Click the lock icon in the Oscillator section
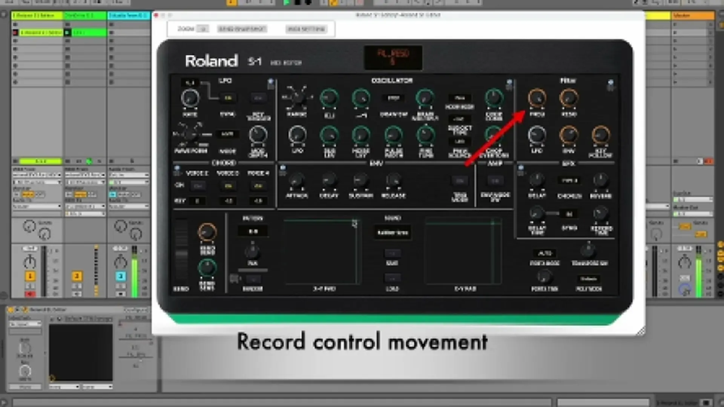Viewport: 724px width, 407px height. [509, 84]
